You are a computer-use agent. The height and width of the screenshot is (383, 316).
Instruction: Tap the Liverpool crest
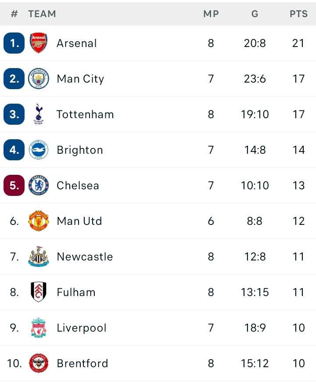coord(39,328)
